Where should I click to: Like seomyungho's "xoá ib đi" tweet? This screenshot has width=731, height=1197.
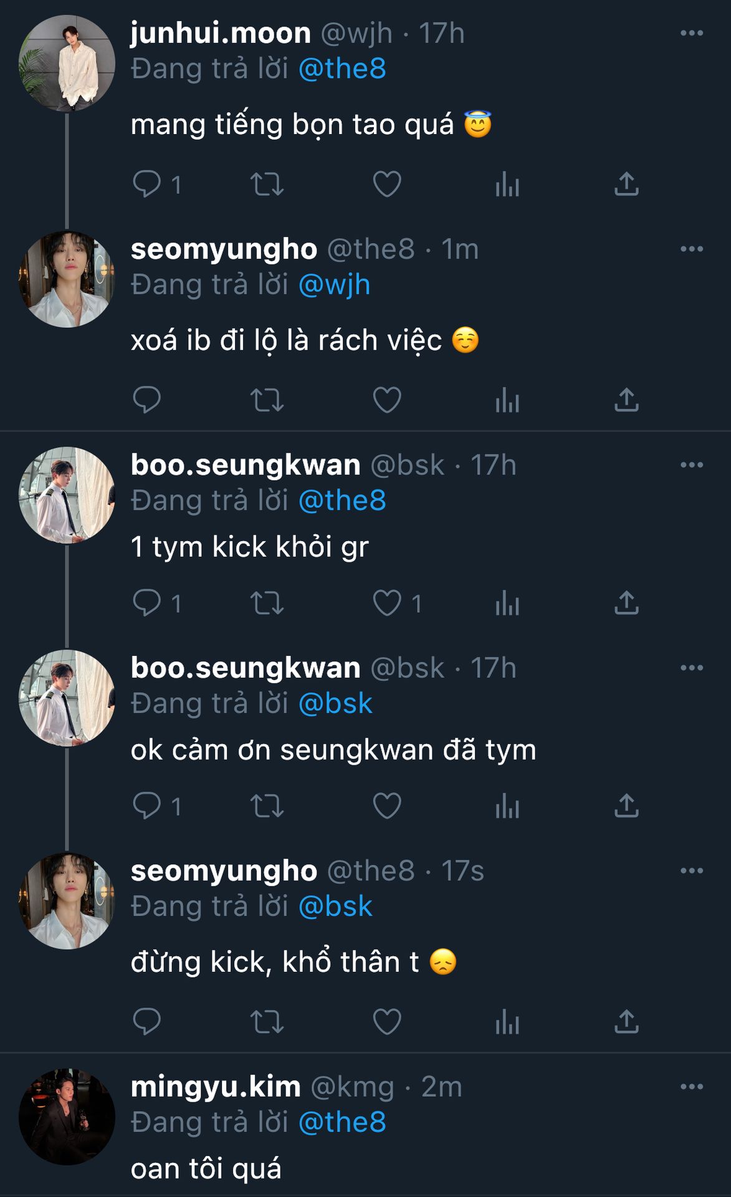pyautogui.click(x=387, y=400)
